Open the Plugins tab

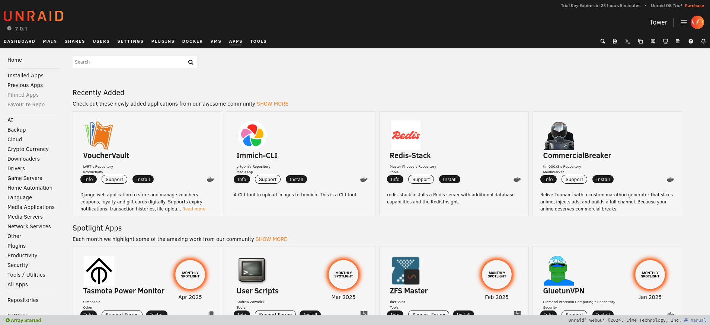click(x=163, y=41)
